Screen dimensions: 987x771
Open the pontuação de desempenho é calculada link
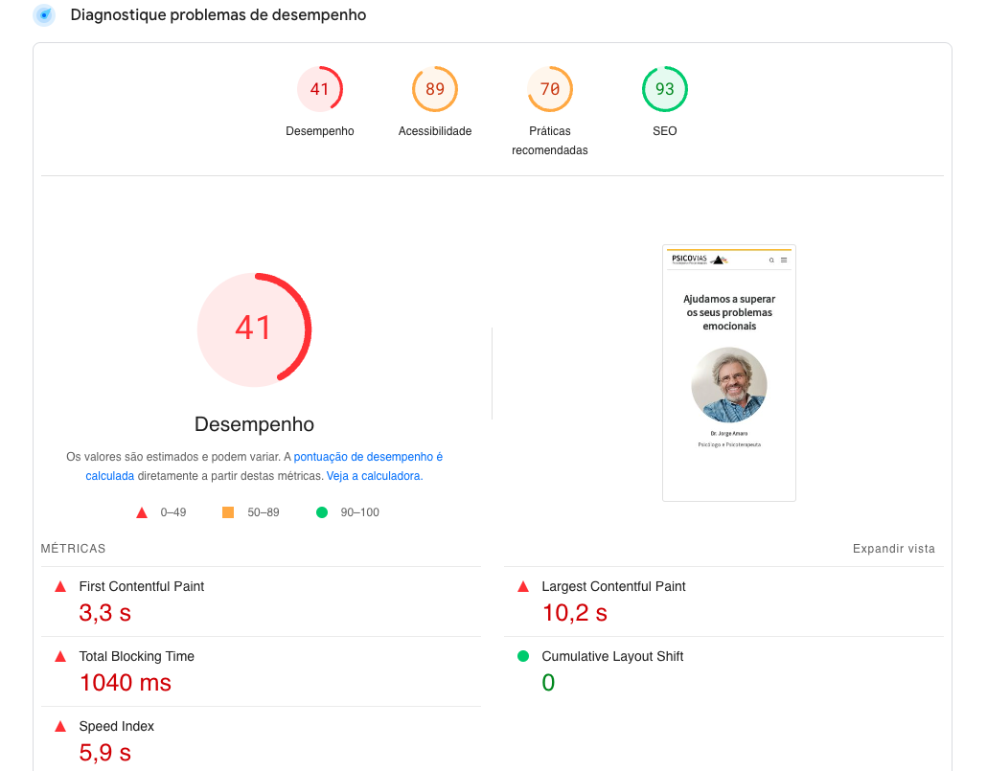368,458
